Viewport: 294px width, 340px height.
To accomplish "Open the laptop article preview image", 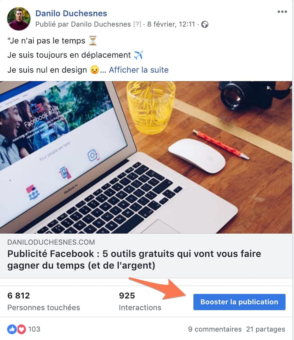I will [146, 157].
